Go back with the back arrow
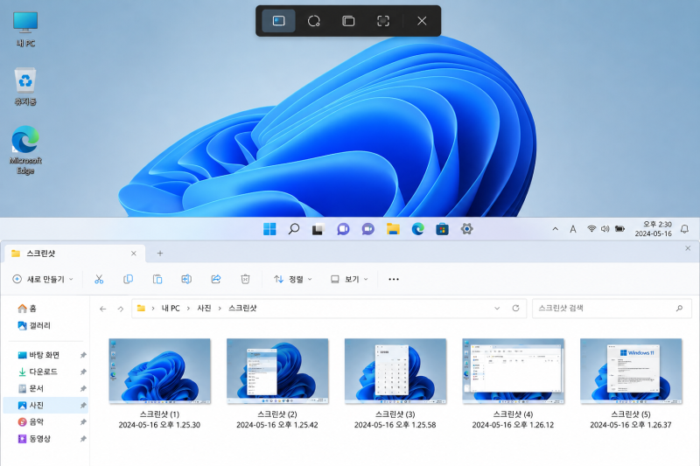Image resolution: width=700 pixels, height=466 pixels. 103,309
